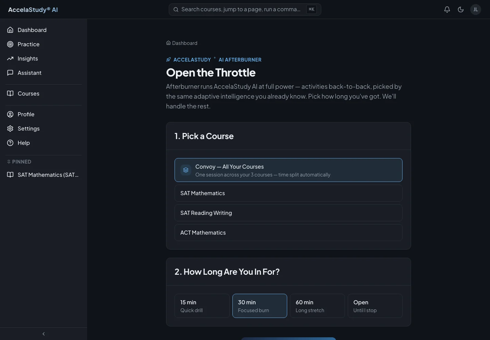Click the Open the Throttle heading
Image resolution: width=490 pixels, height=340 pixels.
[211, 72]
